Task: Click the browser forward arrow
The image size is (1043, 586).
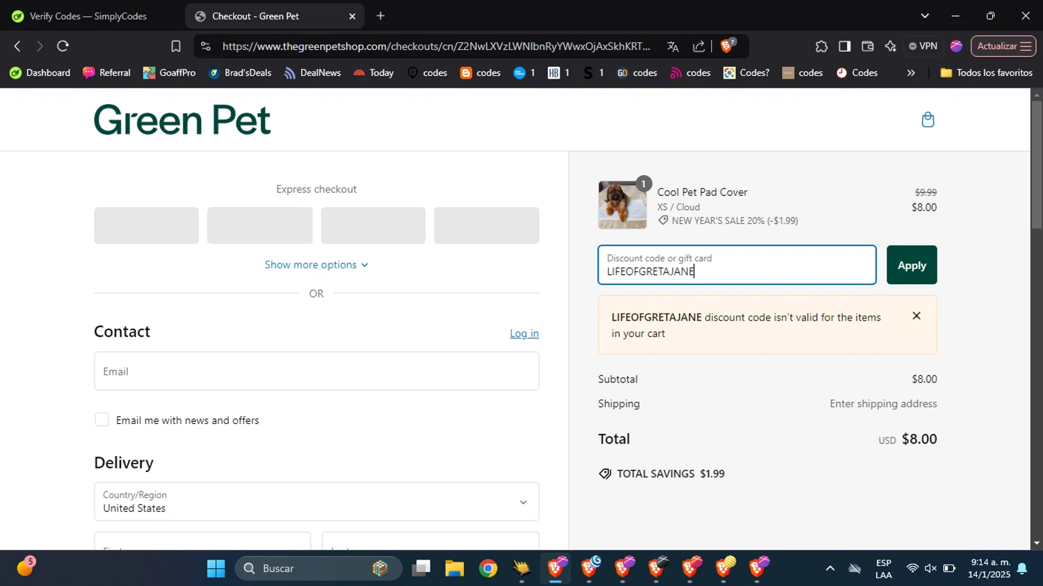Action: tap(40, 46)
